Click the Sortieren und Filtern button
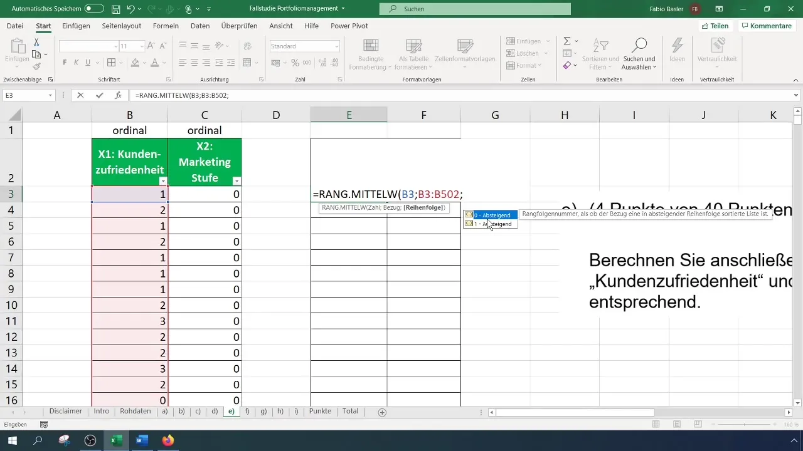 [x=600, y=54]
